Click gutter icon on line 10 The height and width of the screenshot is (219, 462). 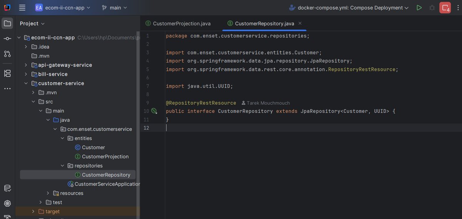click(x=154, y=111)
